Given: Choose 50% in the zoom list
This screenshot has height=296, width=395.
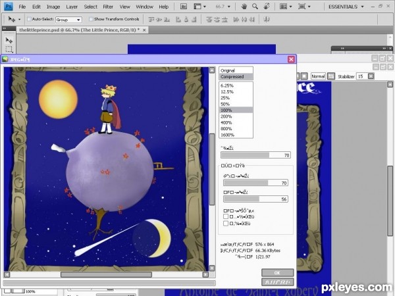Looking at the screenshot, I should (x=236, y=104).
